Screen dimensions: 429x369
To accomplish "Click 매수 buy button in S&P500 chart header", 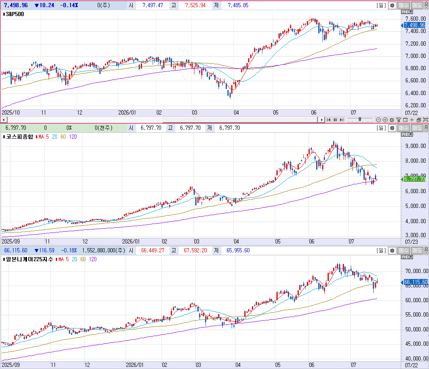I will [403, 5].
